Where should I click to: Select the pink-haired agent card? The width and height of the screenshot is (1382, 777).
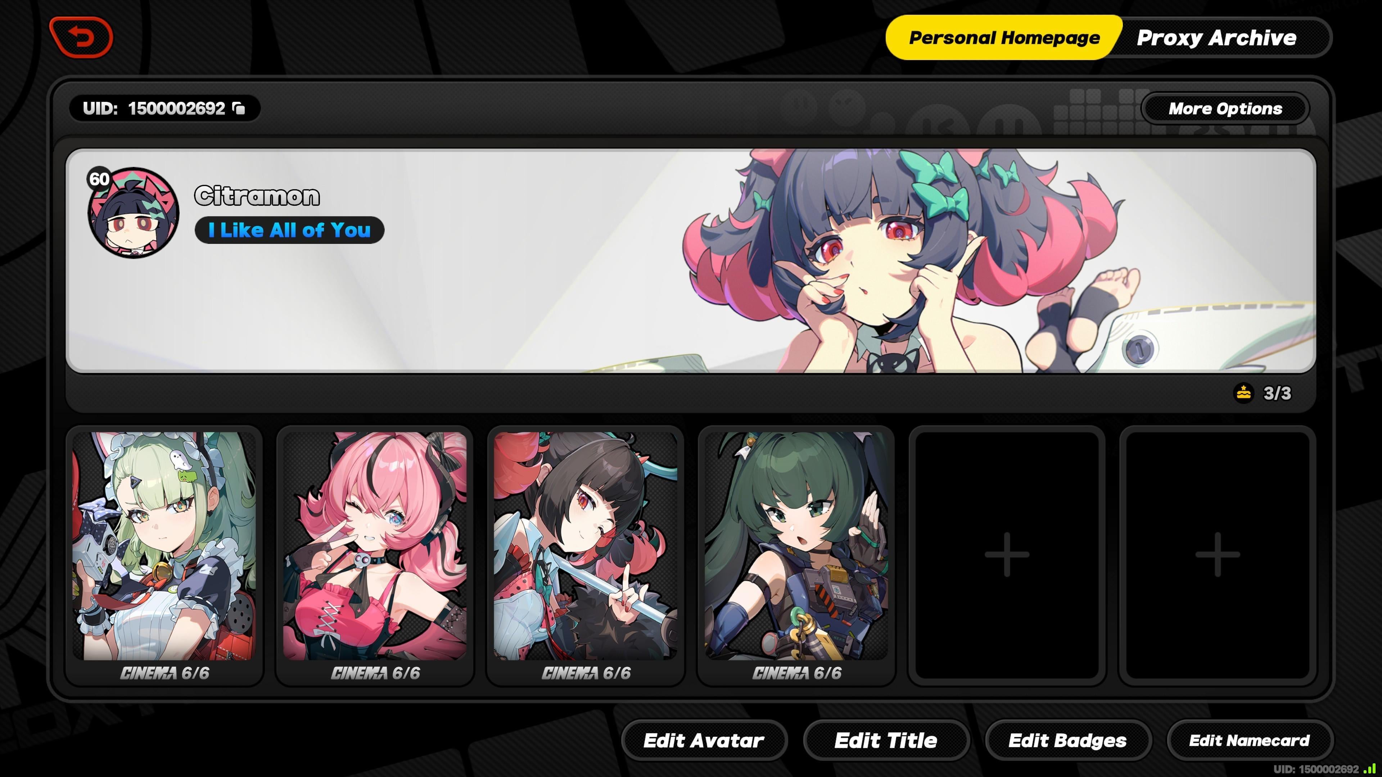[375, 555]
